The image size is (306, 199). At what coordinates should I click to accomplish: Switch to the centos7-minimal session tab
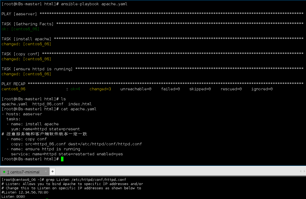(25, 172)
